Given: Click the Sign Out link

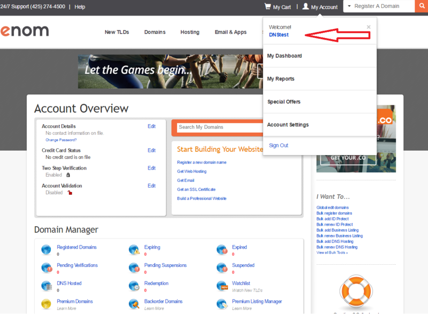Looking at the screenshot, I should [278, 145].
